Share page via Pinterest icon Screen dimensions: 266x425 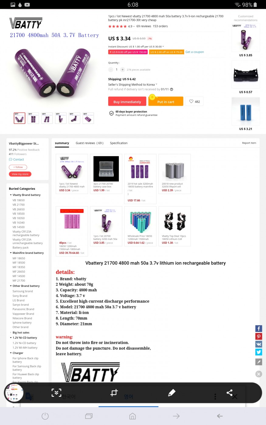258,336
